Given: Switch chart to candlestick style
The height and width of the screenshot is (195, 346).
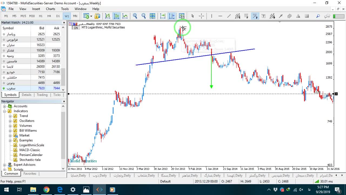Looking at the screenshot, I should point(117,16).
